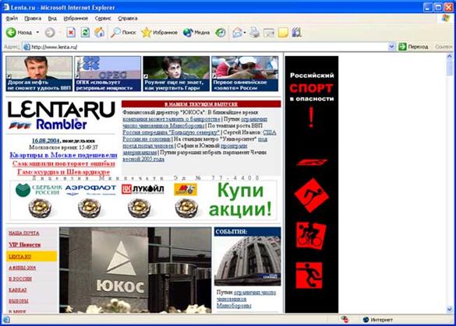The width and height of the screenshot is (456, 326).
Task: Open the 'Афины-2004' sidebar link
Action: [x=23, y=268]
